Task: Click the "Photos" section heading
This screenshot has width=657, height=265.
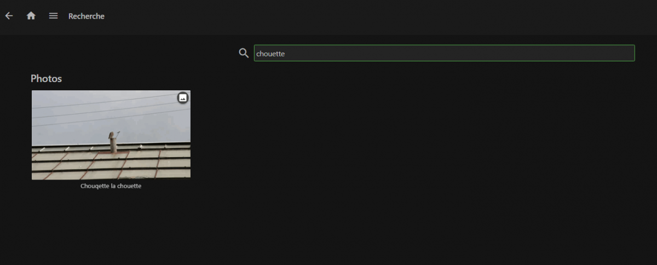Action: [x=46, y=79]
